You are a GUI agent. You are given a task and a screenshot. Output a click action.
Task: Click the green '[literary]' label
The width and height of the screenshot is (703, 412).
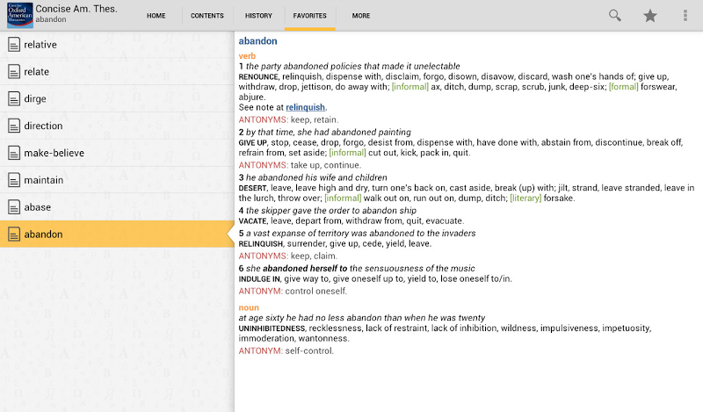pyautogui.click(x=525, y=199)
